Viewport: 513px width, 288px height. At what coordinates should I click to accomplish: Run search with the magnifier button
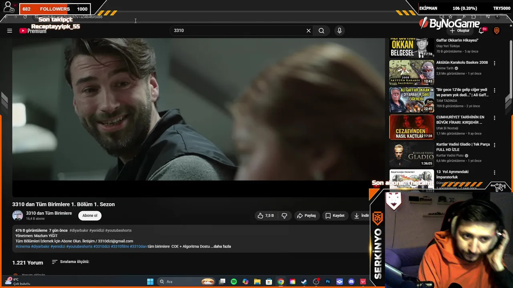pyautogui.click(x=321, y=30)
